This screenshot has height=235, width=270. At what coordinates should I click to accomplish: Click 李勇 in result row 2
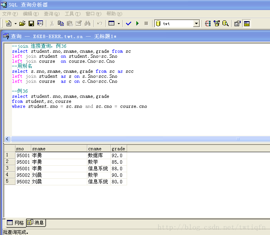click(x=59, y=162)
